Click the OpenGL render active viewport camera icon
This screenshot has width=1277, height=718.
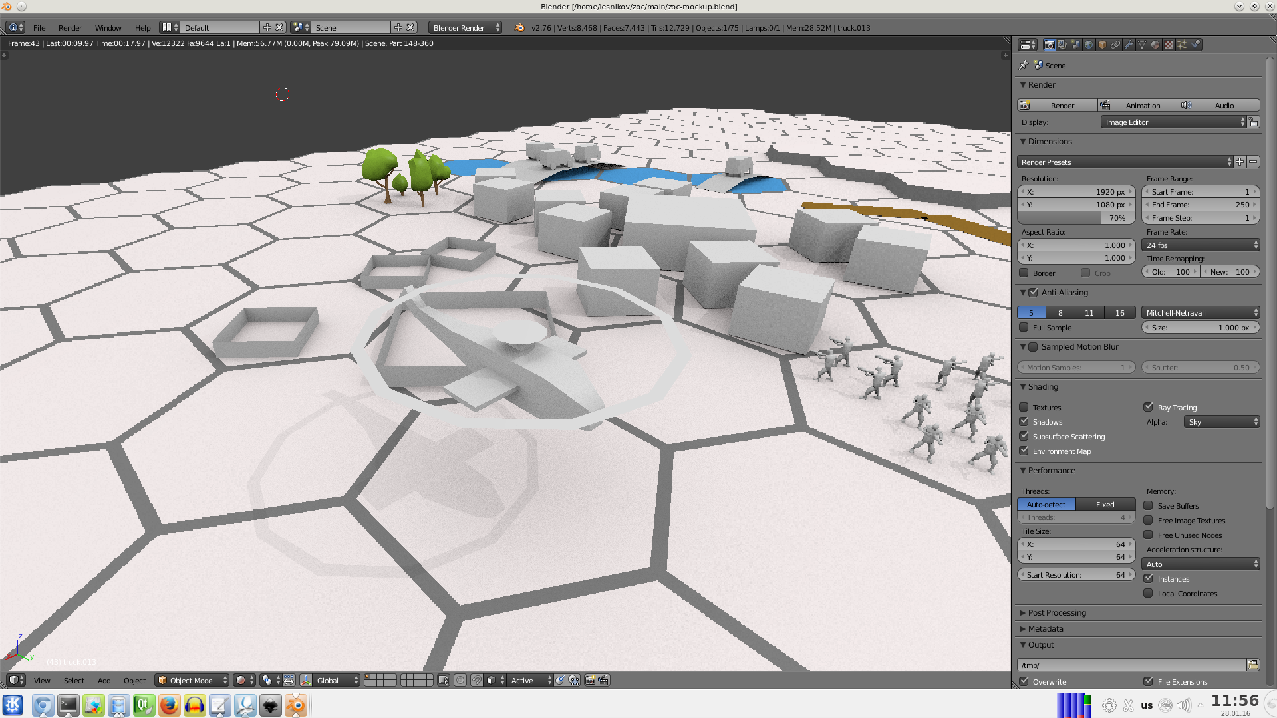(589, 680)
